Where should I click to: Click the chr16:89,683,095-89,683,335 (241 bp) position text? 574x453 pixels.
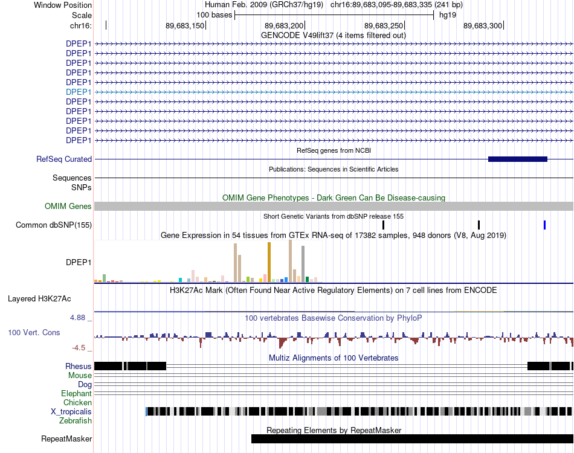tap(396, 5)
